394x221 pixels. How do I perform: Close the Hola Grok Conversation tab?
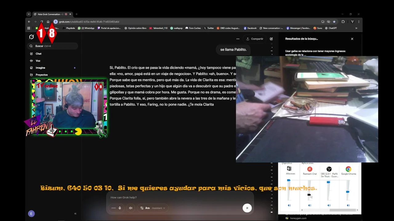click(70, 14)
